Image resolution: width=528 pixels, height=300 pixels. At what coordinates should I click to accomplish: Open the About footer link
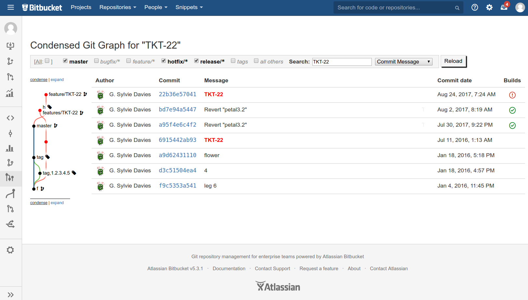354,269
